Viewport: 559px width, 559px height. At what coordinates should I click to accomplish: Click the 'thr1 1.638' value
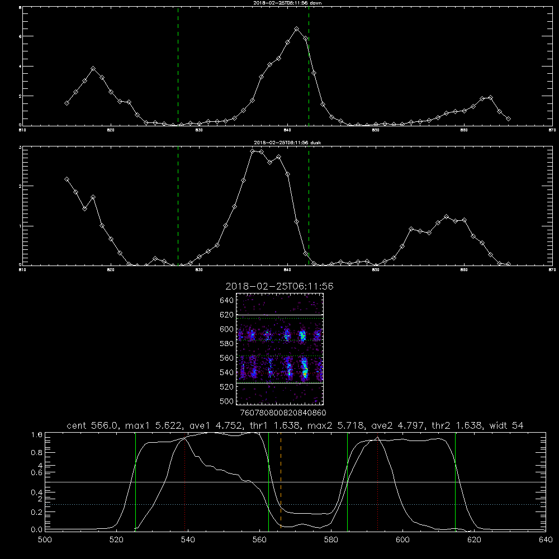point(274,425)
